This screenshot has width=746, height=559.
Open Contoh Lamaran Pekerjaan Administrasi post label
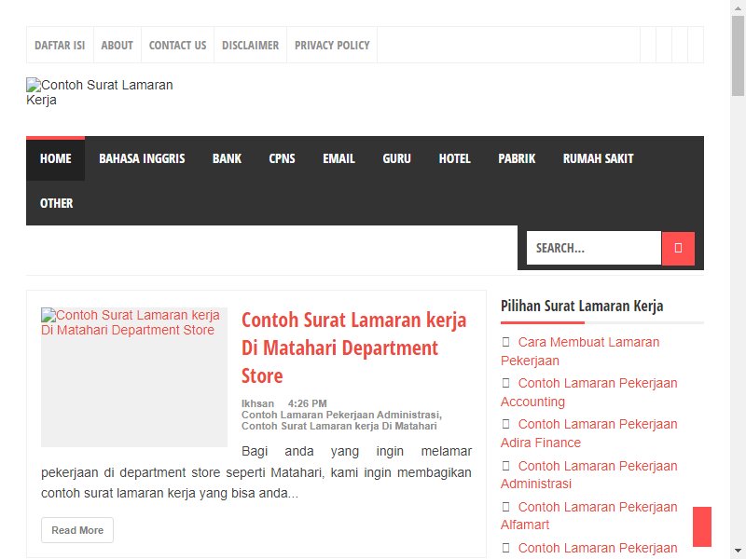coord(341,415)
